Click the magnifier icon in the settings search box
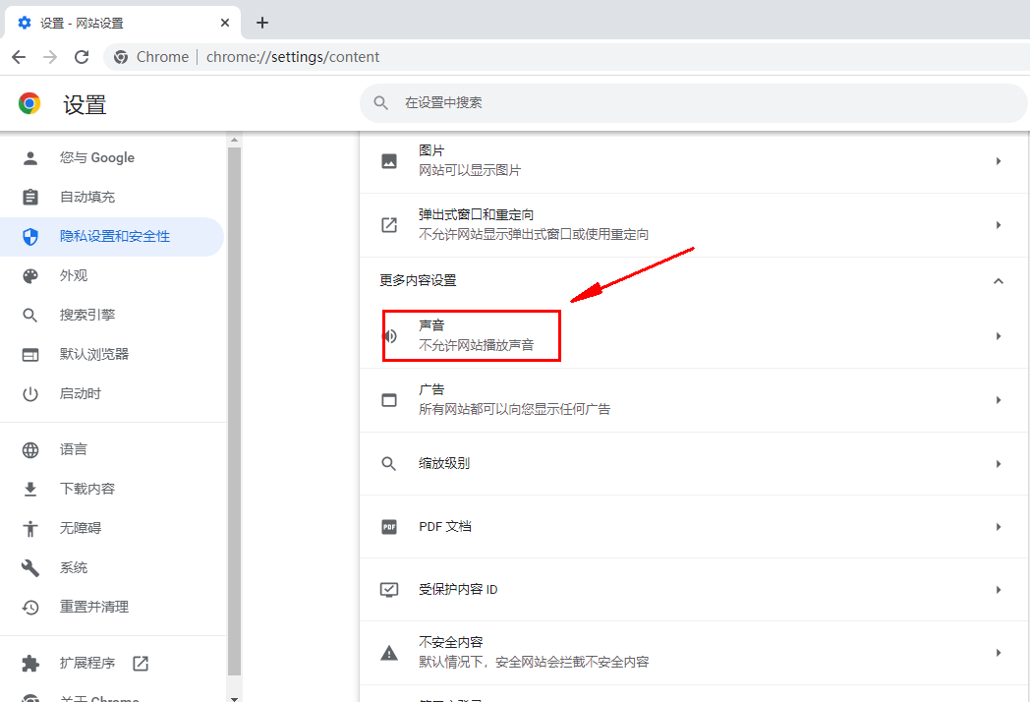This screenshot has width=1030, height=702. coord(380,103)
